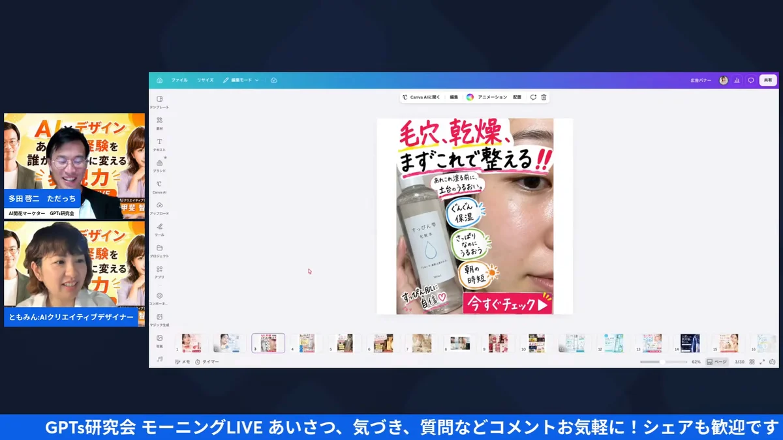Open the music note audio panel
The image size is (783, 440).
coord(159,359)
